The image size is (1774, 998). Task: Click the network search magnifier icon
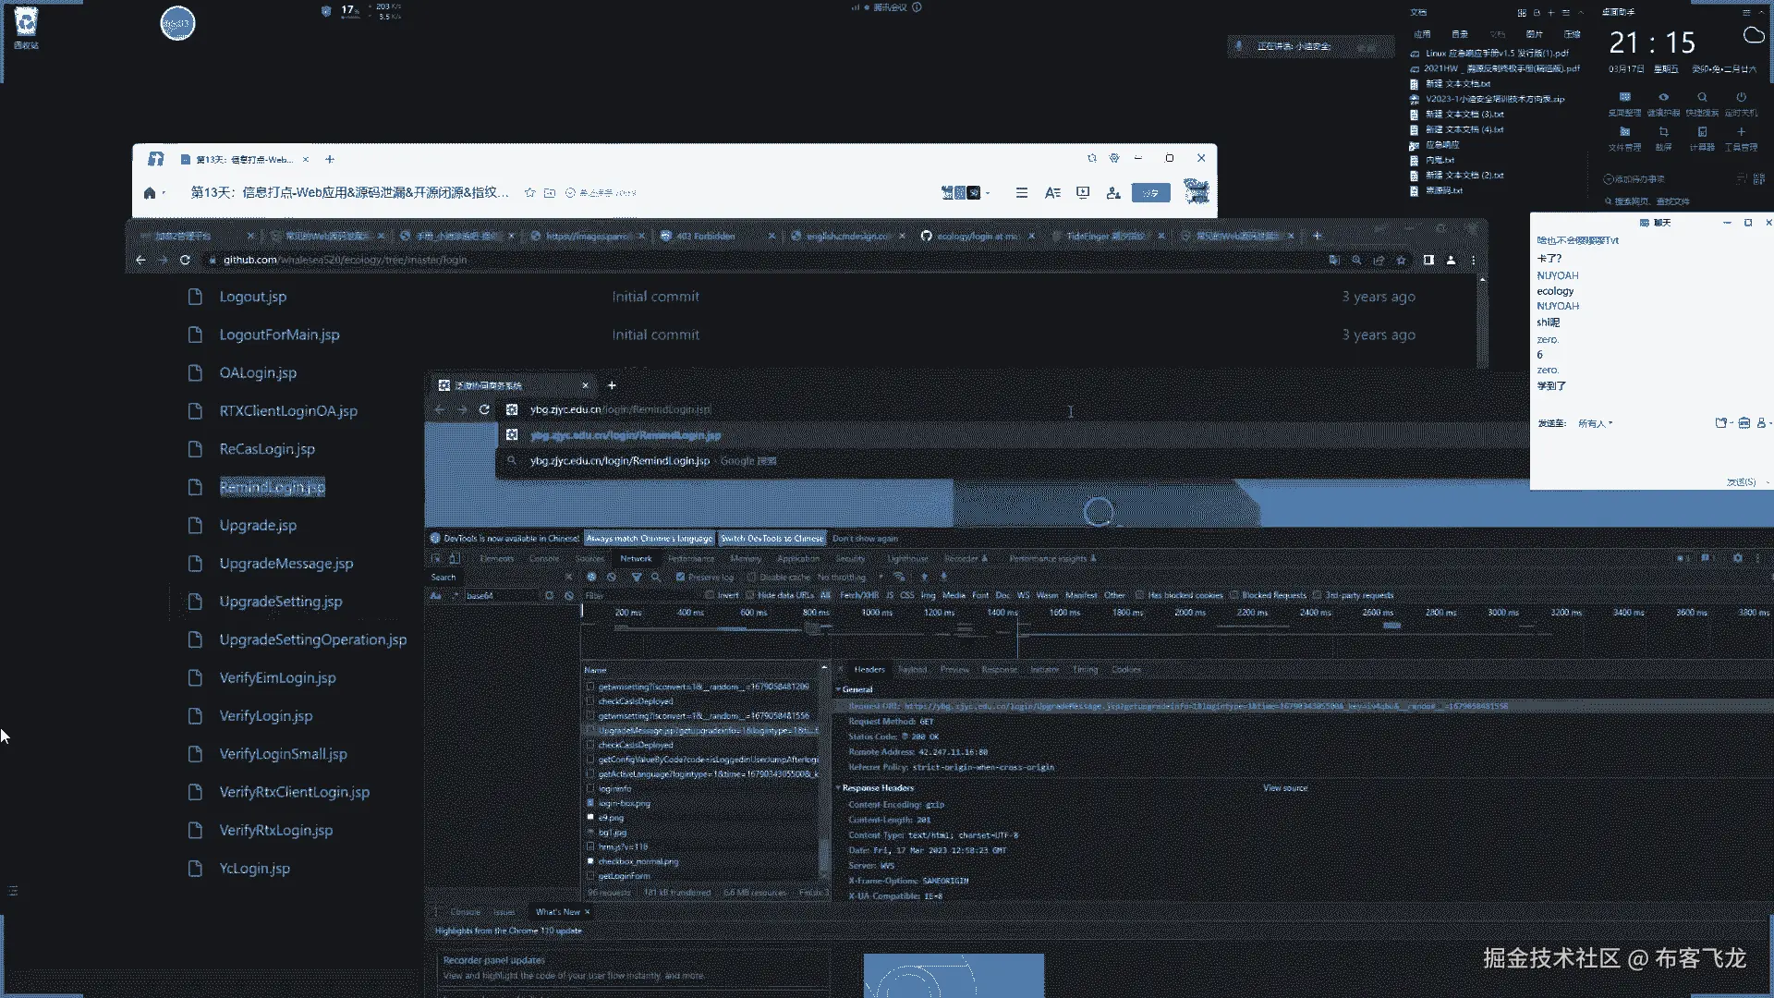(x=656, y=577)
